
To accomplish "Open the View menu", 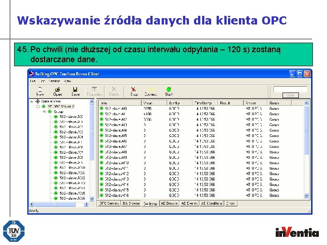I will (68, 81).
